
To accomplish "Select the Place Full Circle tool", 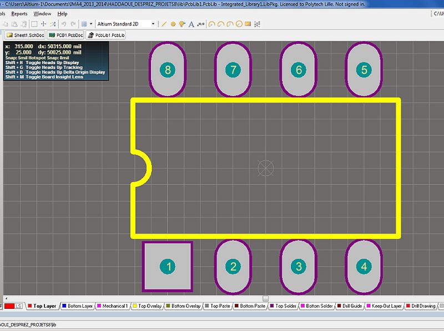I will coord(239,24).
